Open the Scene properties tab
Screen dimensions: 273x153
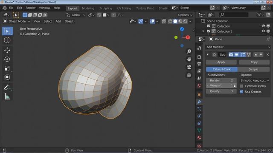[199, 78]
